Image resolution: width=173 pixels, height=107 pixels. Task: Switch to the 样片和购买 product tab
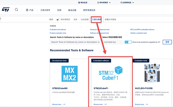pos(65,19)
